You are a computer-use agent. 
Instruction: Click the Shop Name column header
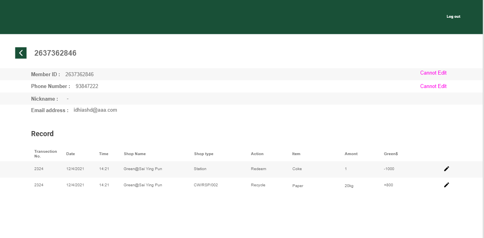pos(135,154)
